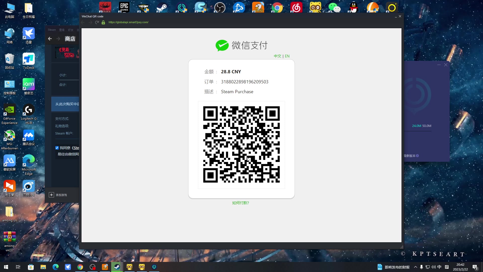
Task: Open Battle.net desktop shortcut
Action: pos(239,7)
